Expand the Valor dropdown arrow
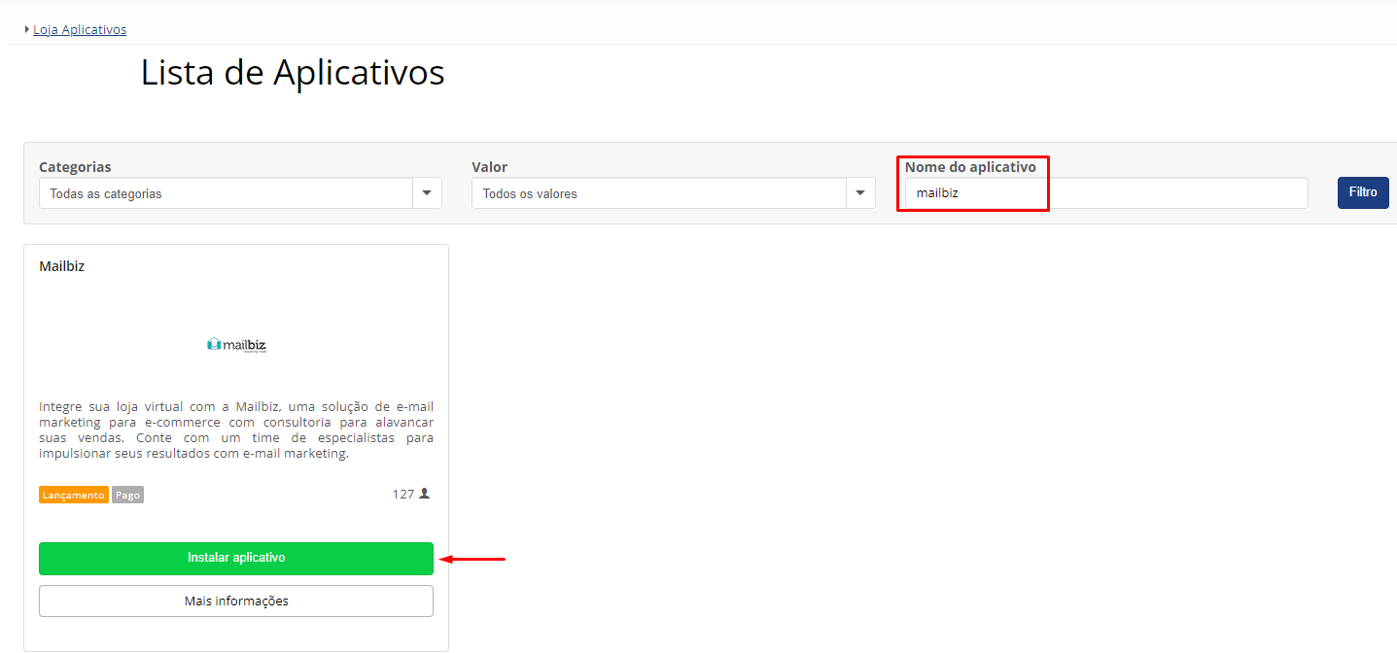The height and width of the screenshot is (653, 1397). point(859,193)
